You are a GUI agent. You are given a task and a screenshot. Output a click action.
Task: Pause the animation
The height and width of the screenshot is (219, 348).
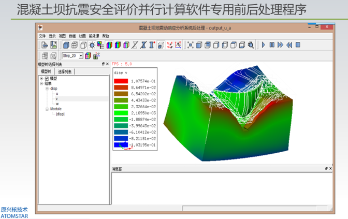click(272, 45)
